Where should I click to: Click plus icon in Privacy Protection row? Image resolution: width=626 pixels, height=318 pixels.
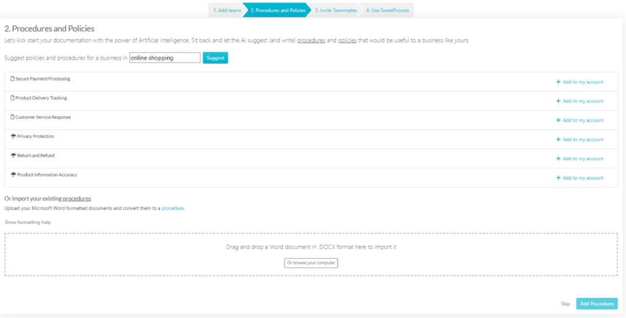[x=558, y=139]
